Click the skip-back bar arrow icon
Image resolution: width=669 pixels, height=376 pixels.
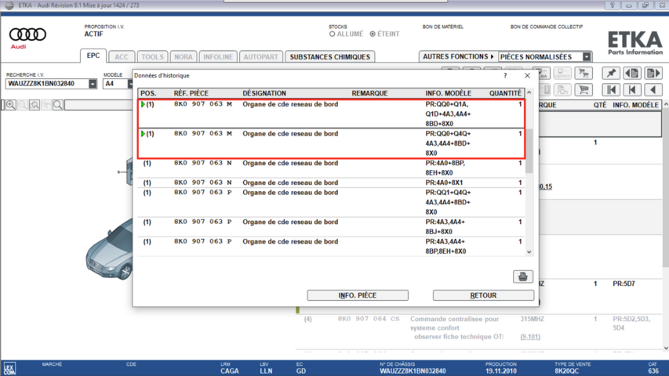(632, 89)
